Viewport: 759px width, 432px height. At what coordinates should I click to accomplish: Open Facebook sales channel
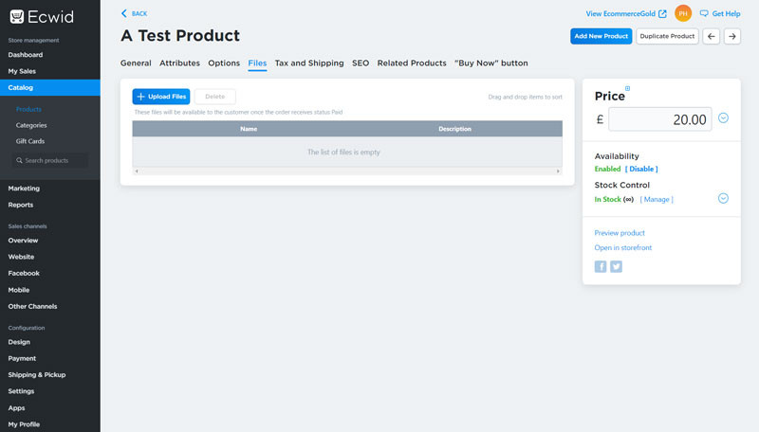[24, 273]
